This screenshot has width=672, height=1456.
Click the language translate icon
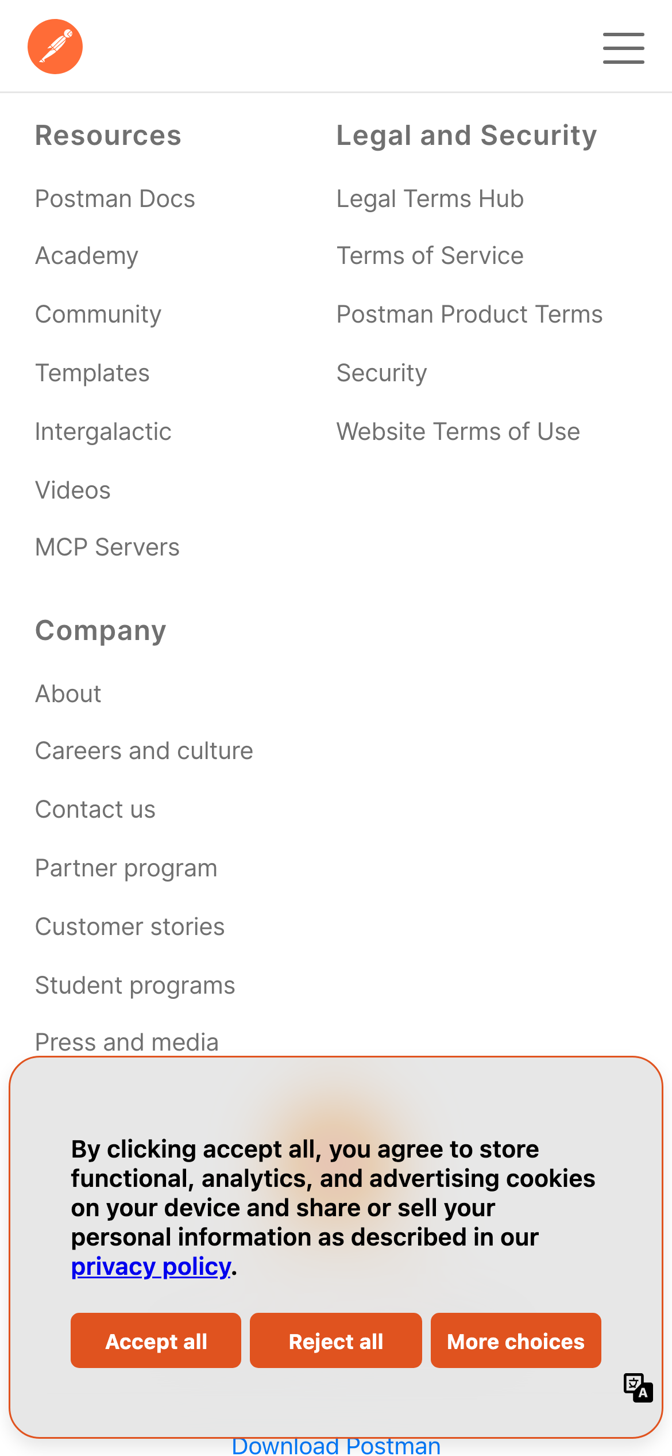pos(638,1388)
